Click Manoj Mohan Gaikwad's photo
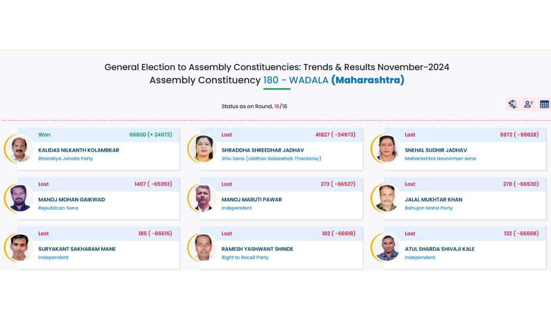 point(20,198)
